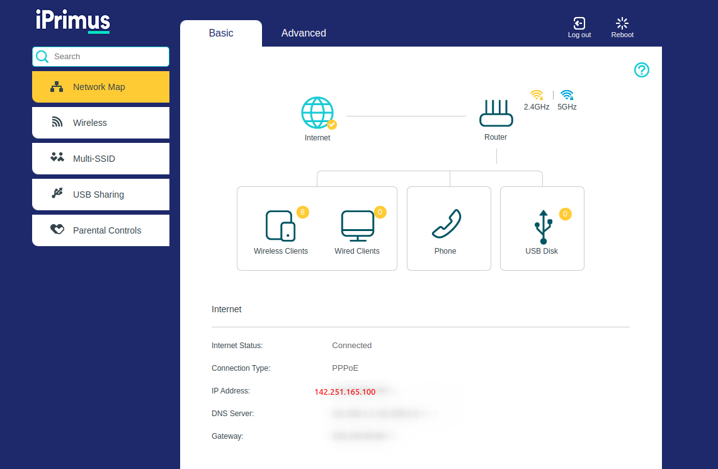Screen dimensions: 718x469
Task: Open the Wireless Clients device icon
Action: tap(280, 225)
